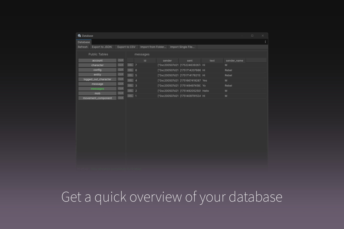Click the CLR icon next to messages table
344x229 pixels.
pyautogui.click(x=120, y=88)
